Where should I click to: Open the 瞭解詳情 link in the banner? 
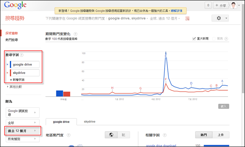[x=176, y=11]
